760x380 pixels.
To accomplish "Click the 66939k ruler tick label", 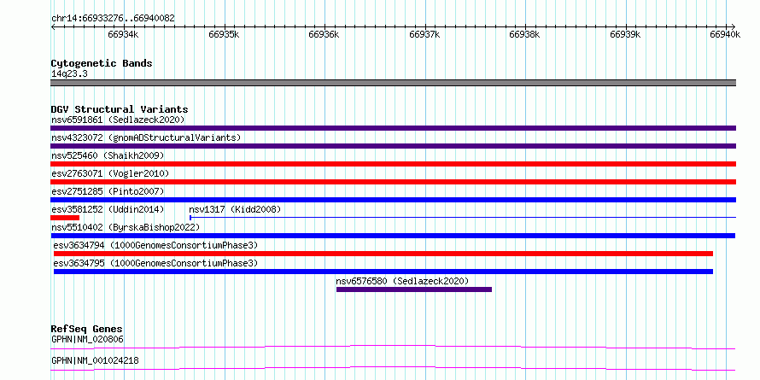I will [625, 34].
